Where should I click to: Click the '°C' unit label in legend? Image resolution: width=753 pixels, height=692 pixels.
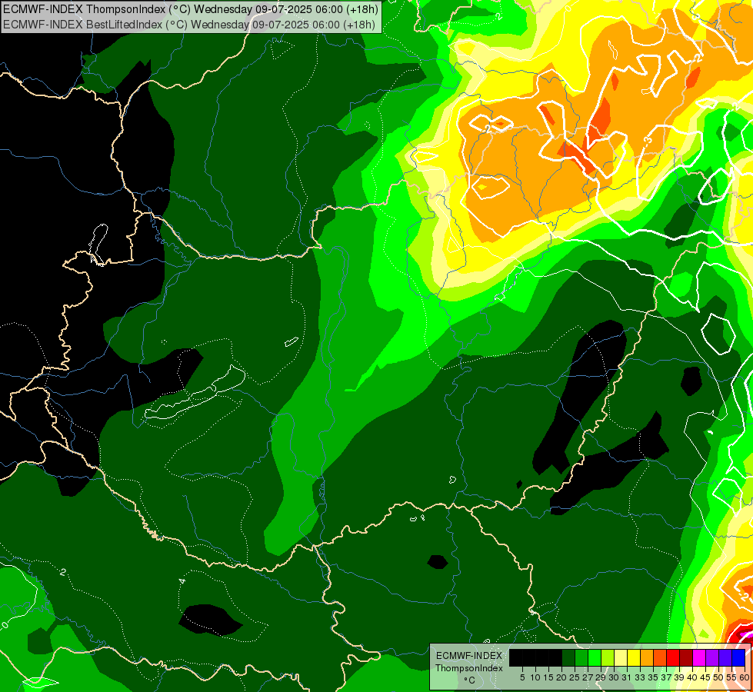pos(470,680)
